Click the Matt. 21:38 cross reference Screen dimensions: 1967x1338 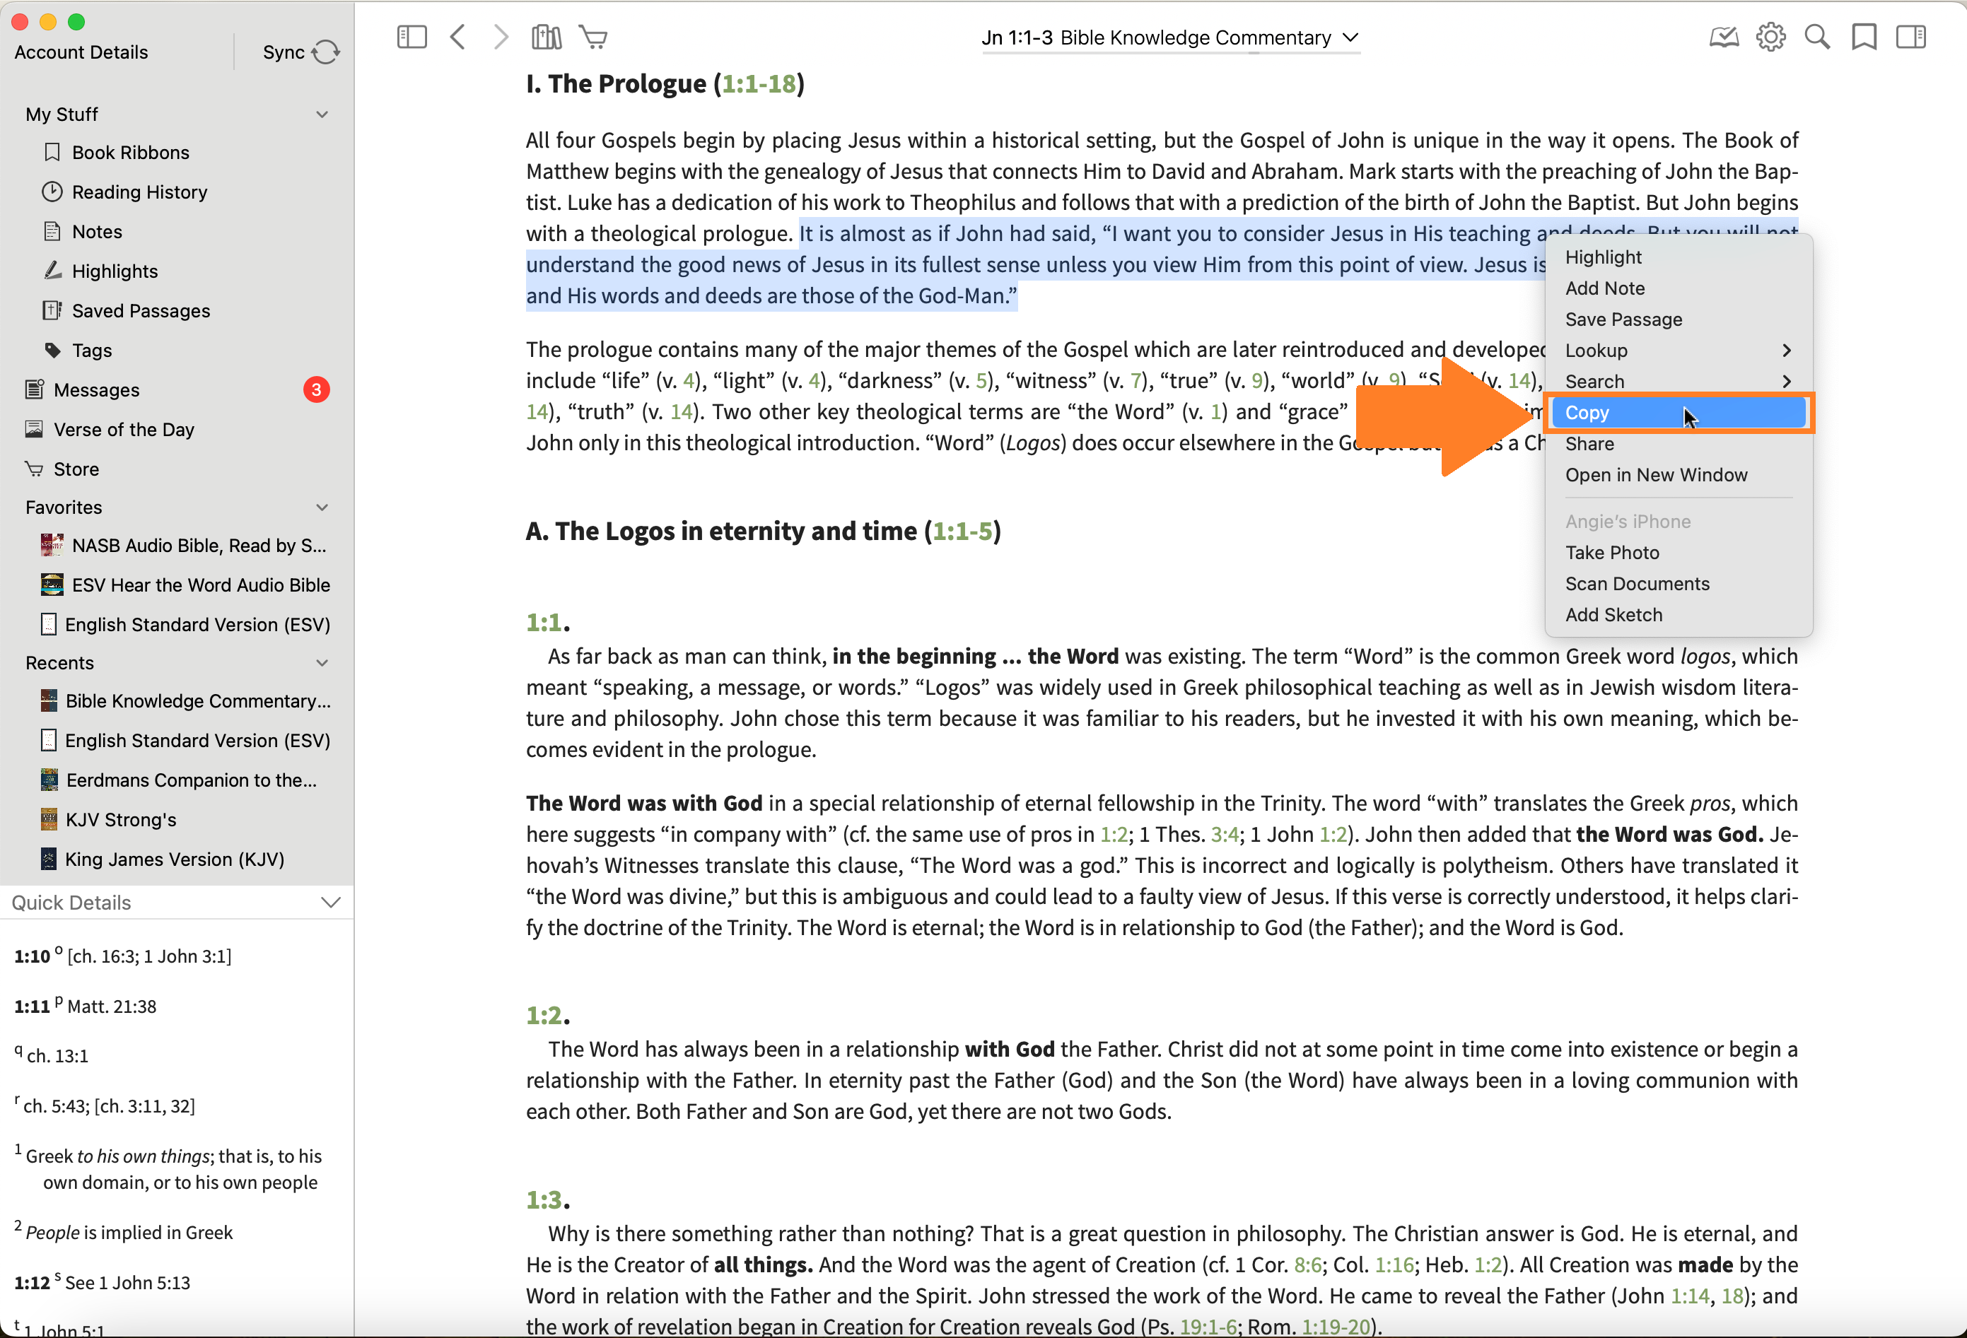pyautogui.click(x=112, y=1007)
